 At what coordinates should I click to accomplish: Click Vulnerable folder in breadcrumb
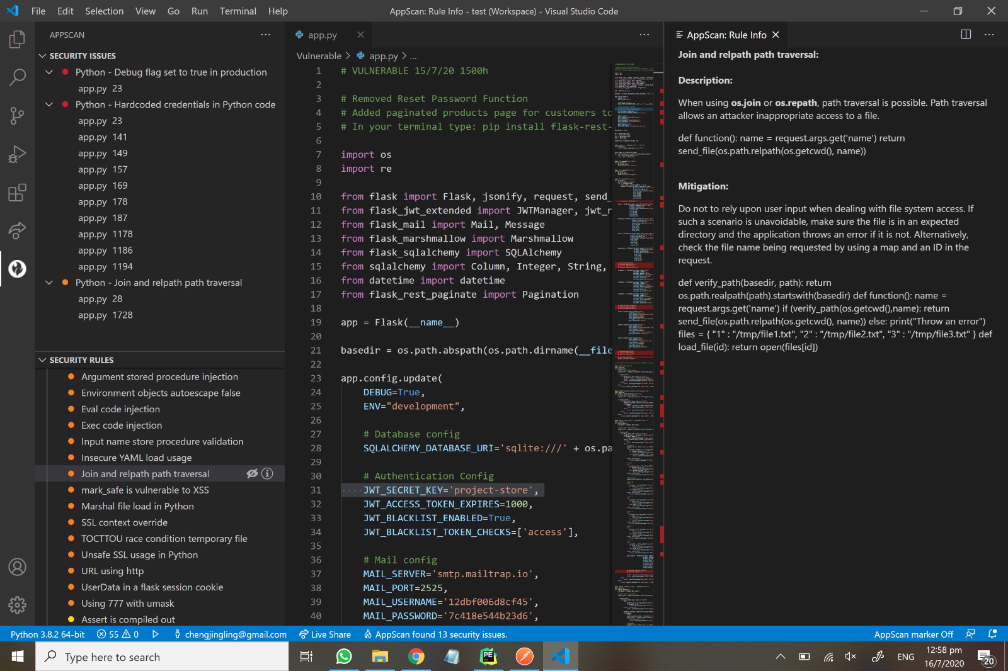[x=319, y=56]
